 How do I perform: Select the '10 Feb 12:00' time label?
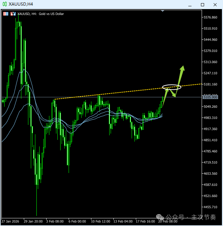(100, 221)
